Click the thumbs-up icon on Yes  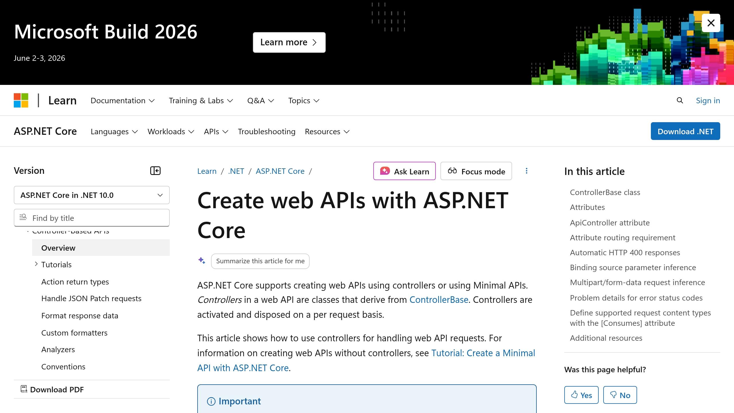(x=574, y=395)
